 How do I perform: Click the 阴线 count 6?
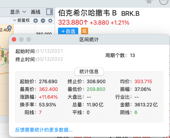click(x=136, y=112)
